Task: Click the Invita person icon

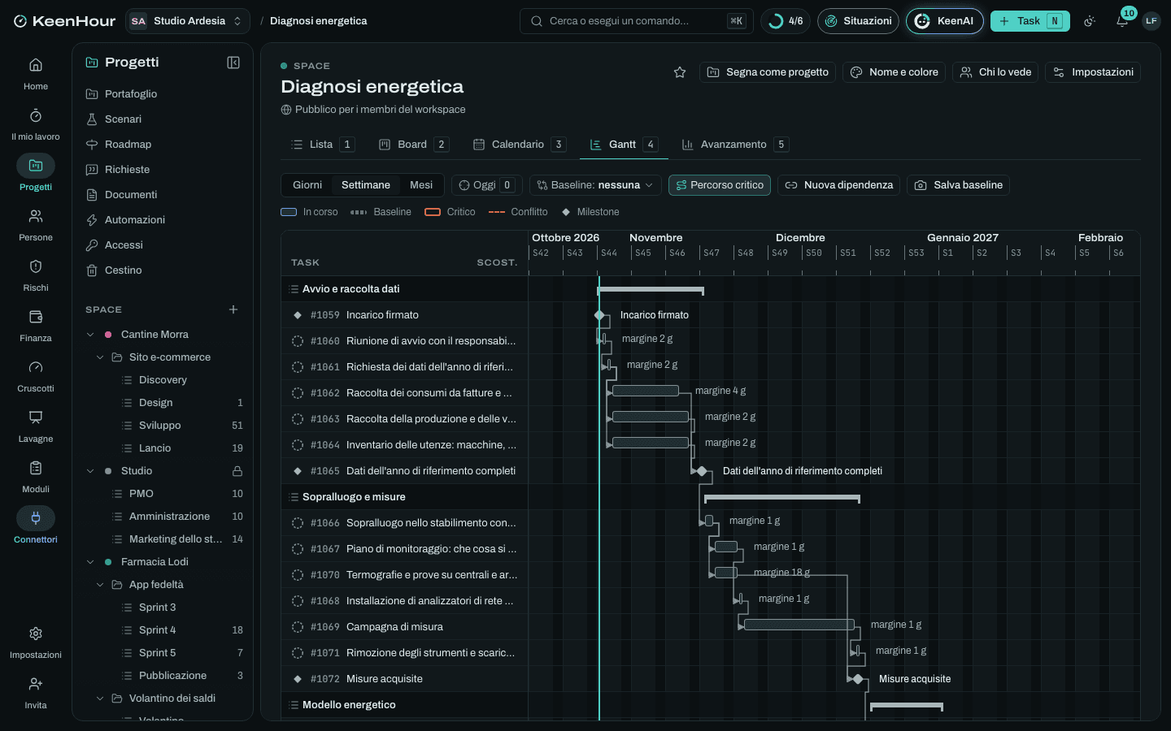Action: pyautogui.click(x=36, y=684)
